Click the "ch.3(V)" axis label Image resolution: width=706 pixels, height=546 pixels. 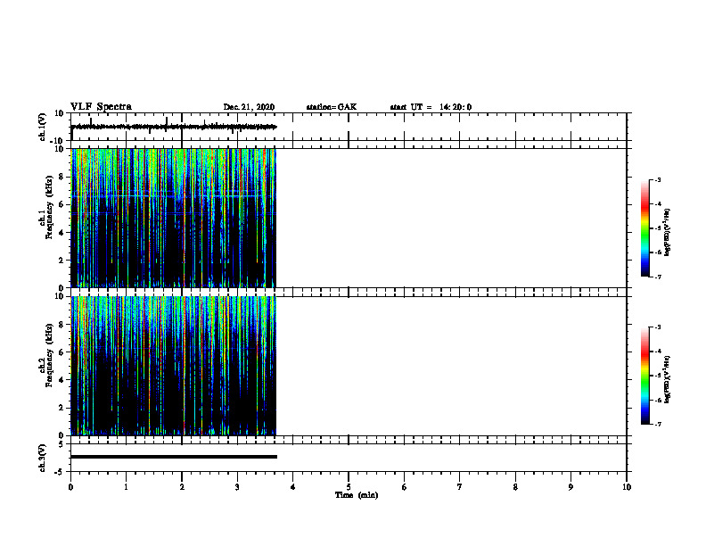pyautogui.click(x=42, y=458)
